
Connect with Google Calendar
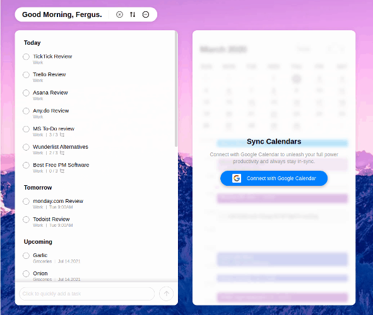[274, 178]
